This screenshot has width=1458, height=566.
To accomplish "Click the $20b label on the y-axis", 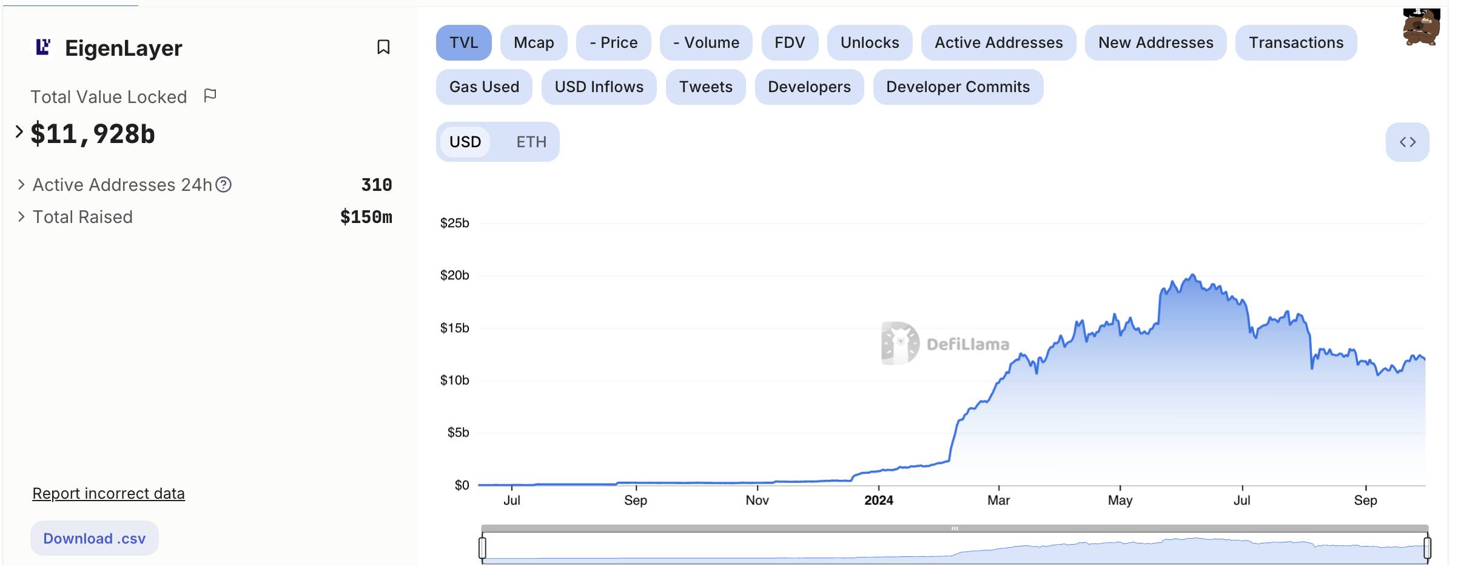I will 455,275.
